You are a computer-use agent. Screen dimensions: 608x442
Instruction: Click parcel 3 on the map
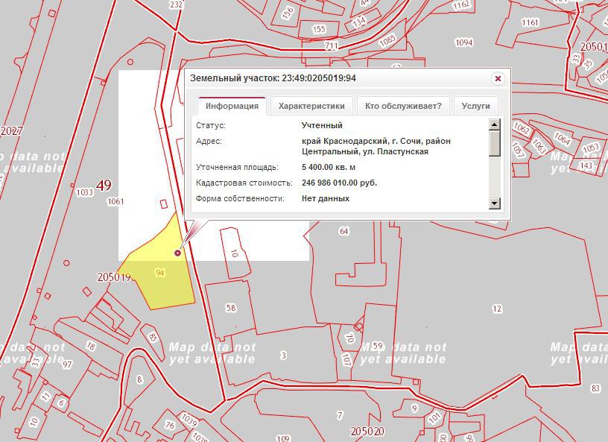283,356
